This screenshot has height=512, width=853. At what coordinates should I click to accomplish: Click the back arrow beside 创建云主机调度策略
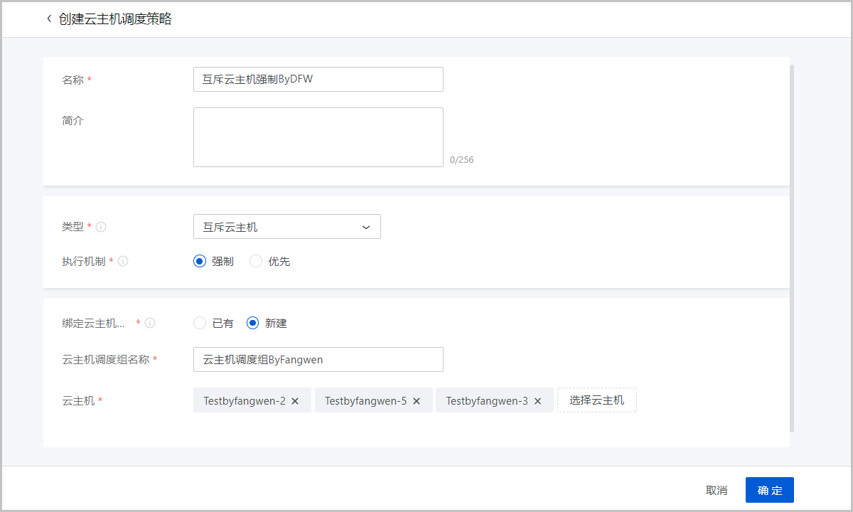(x=49, y=19)
